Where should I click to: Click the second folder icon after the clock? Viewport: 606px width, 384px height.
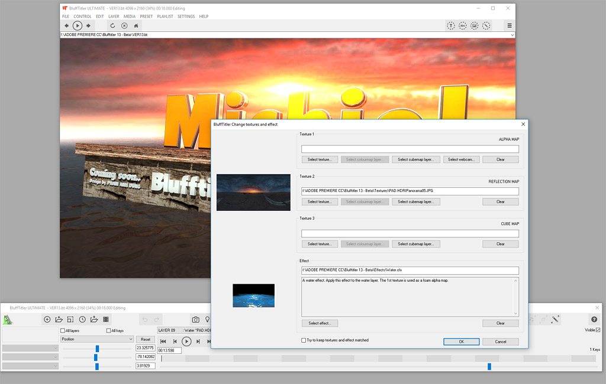coord(94,319)
